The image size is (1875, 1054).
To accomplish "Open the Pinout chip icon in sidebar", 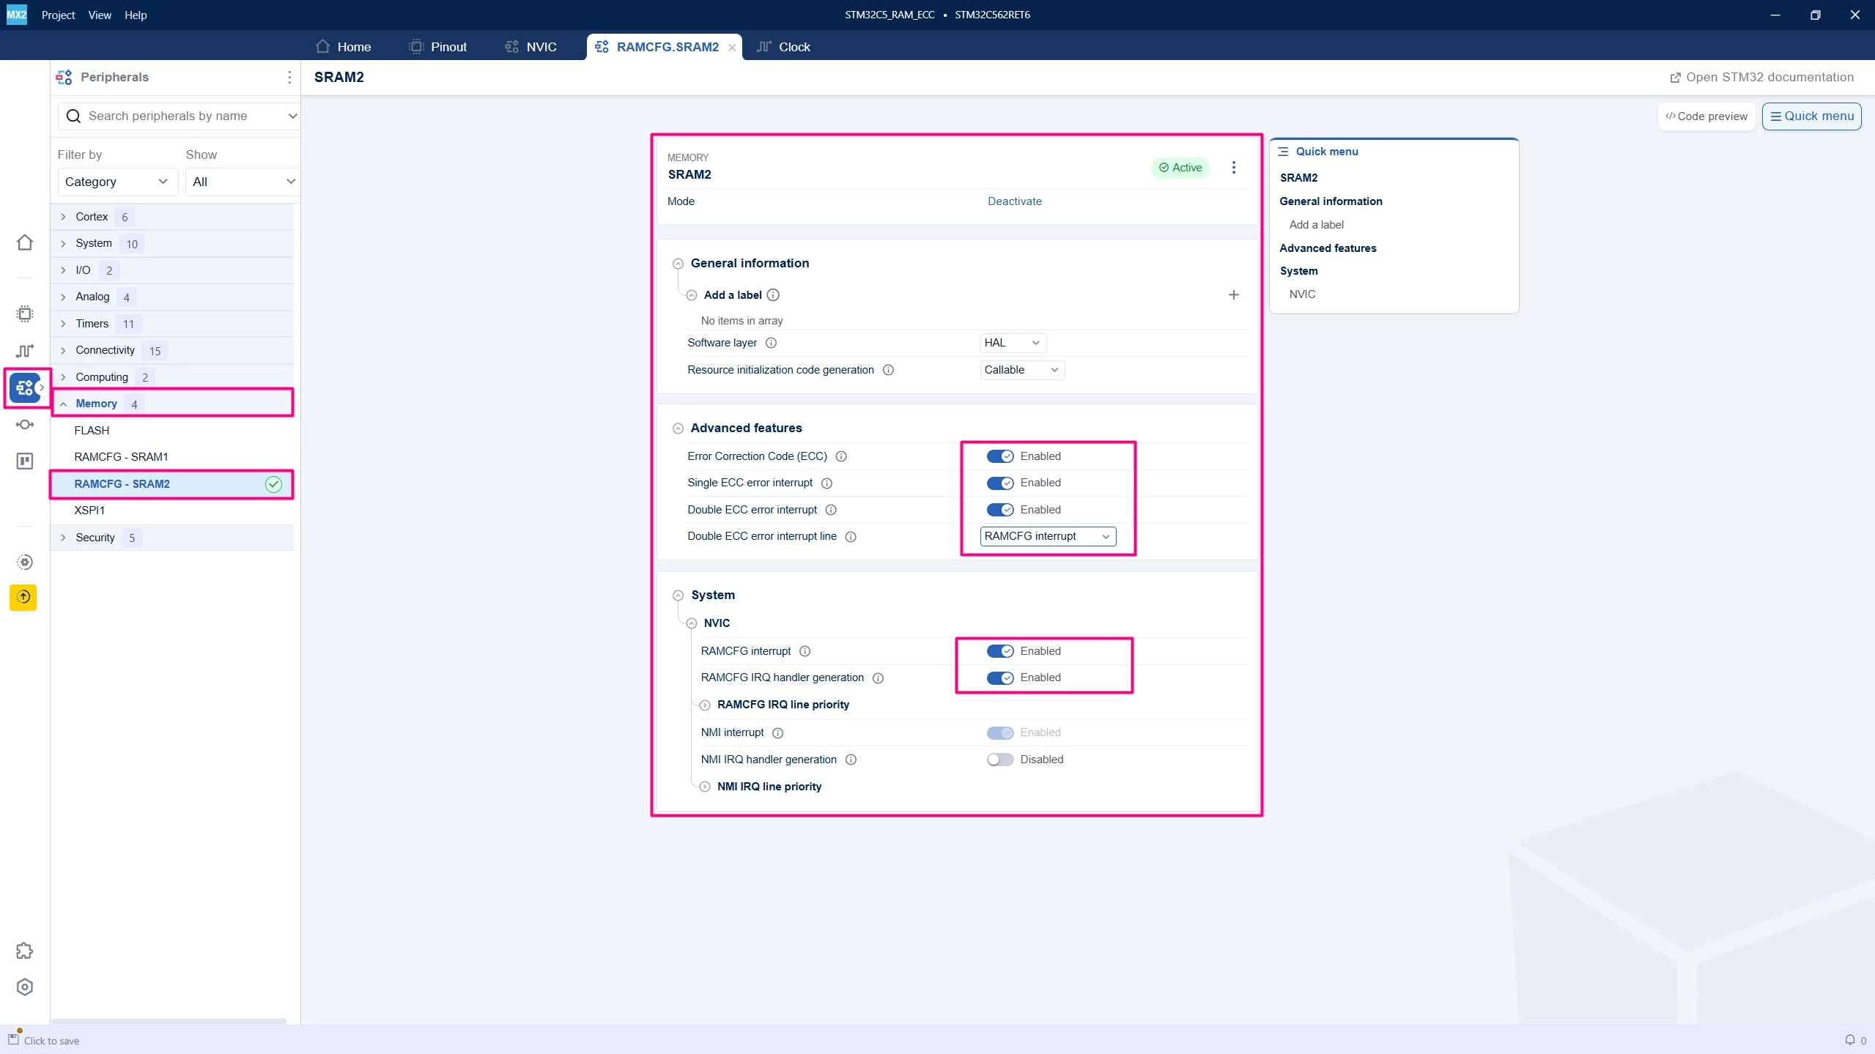I will point(25,313).
